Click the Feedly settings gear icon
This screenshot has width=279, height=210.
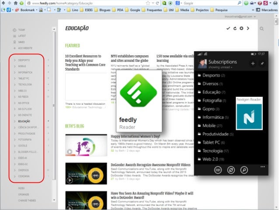241,28
